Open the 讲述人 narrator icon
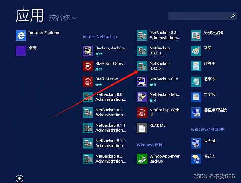 click(196, 159)
